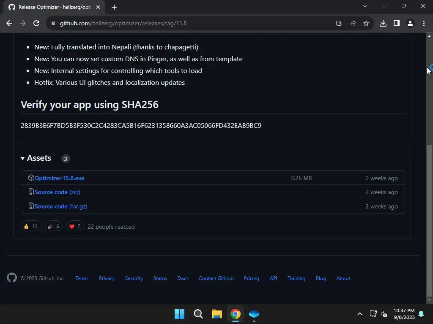Open the Pricing footer link
This screenshot has height=324, width=433.
click(251, 278)
